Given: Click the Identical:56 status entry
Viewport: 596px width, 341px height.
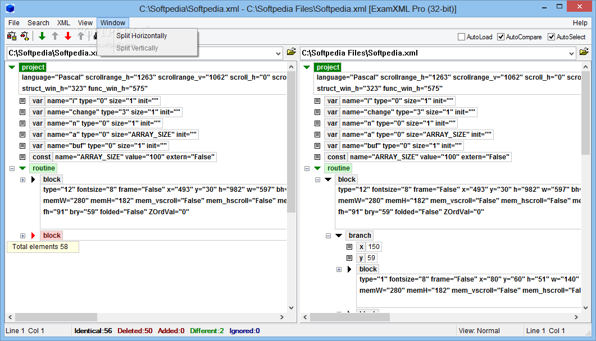Looking at the screenshot, I should click(x=93, y=331).
